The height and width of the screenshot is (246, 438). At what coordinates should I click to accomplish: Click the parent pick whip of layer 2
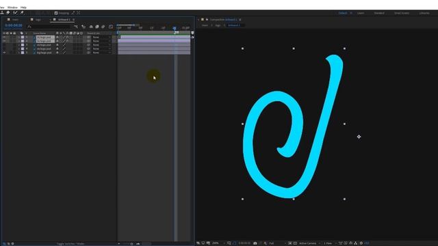(88, 41)
